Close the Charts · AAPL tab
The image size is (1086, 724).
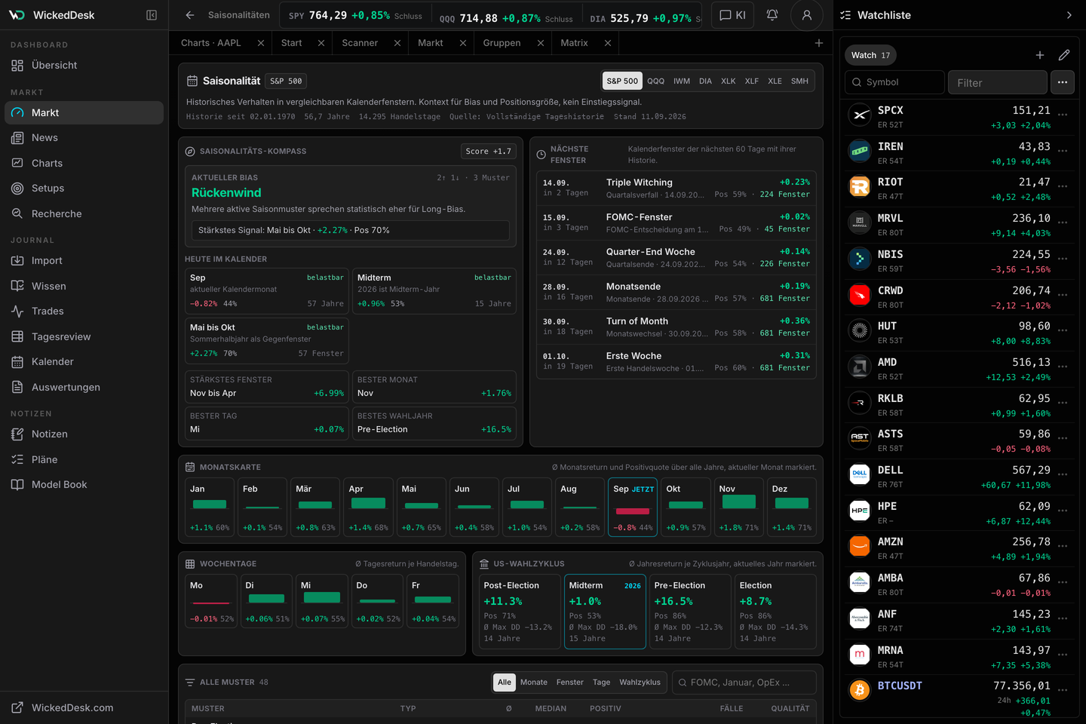[261, 43]
